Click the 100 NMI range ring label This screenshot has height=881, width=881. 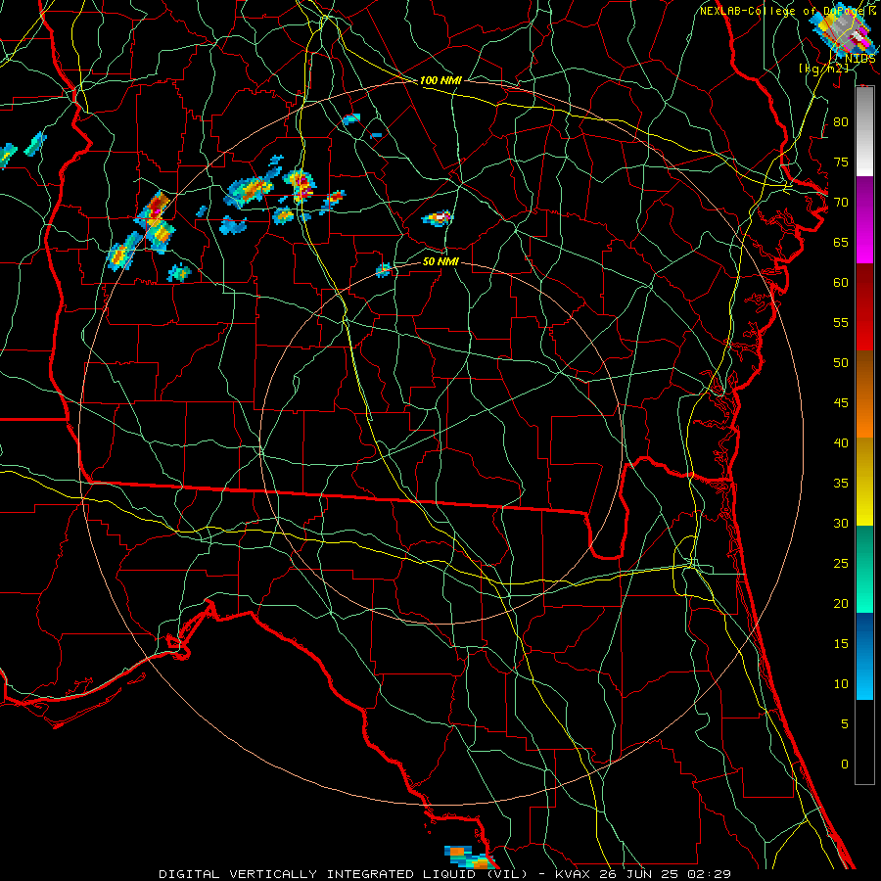point(440,81)
